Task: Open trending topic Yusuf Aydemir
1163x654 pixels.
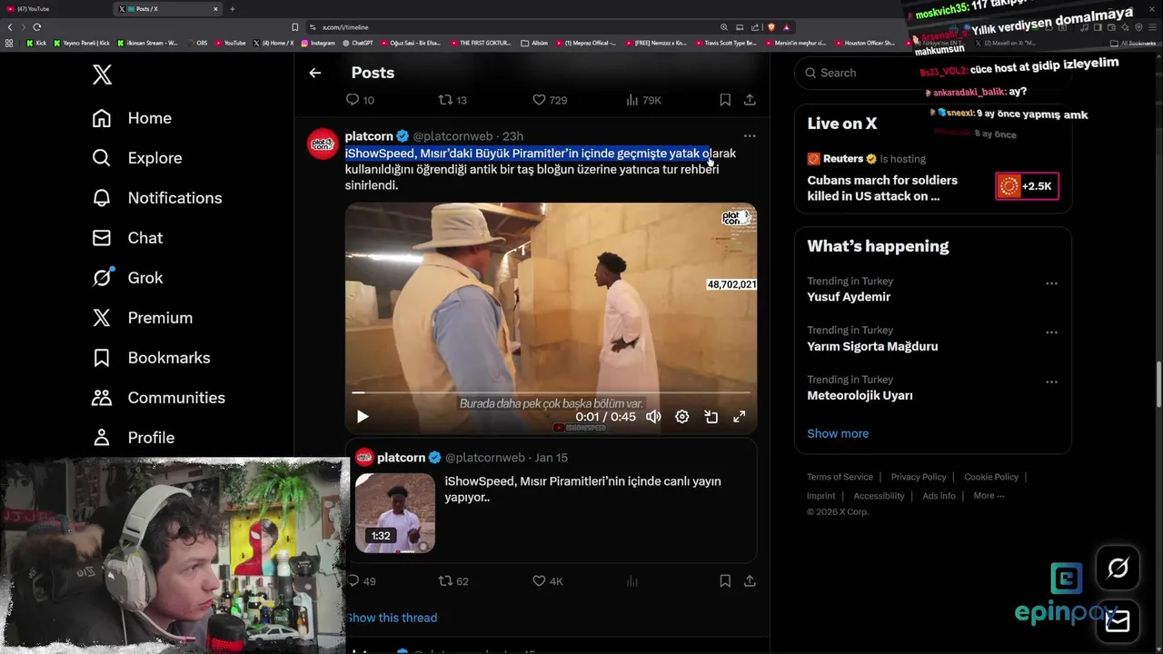Action: coord(849,297)
